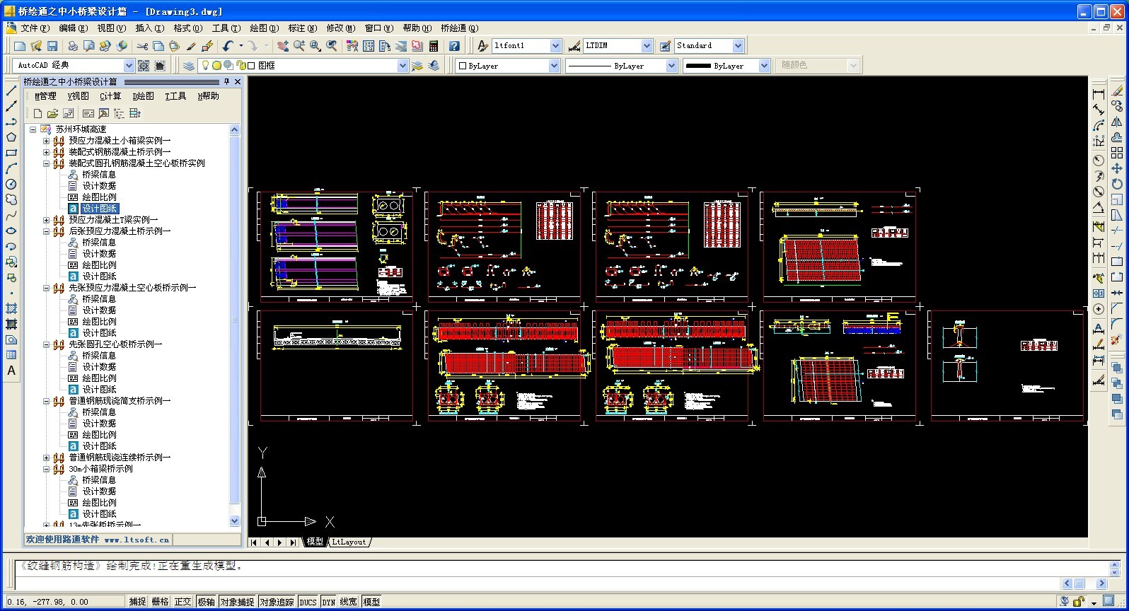The height and width of the screenshot is (611, 1129).
Task: Toggle 对象捕捉 object snap in status bar
Action: click(x=237, y=602)
